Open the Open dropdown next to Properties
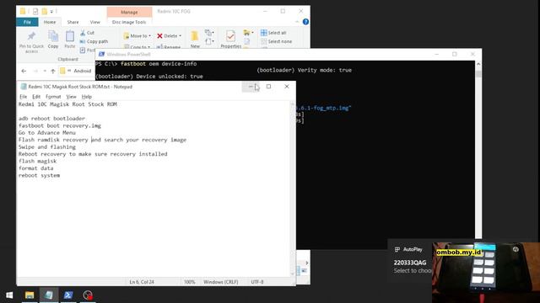This screenshot has width=540, height=303. [x=248, y=33]
